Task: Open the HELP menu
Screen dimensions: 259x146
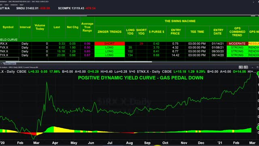Action: pos(21,5)
